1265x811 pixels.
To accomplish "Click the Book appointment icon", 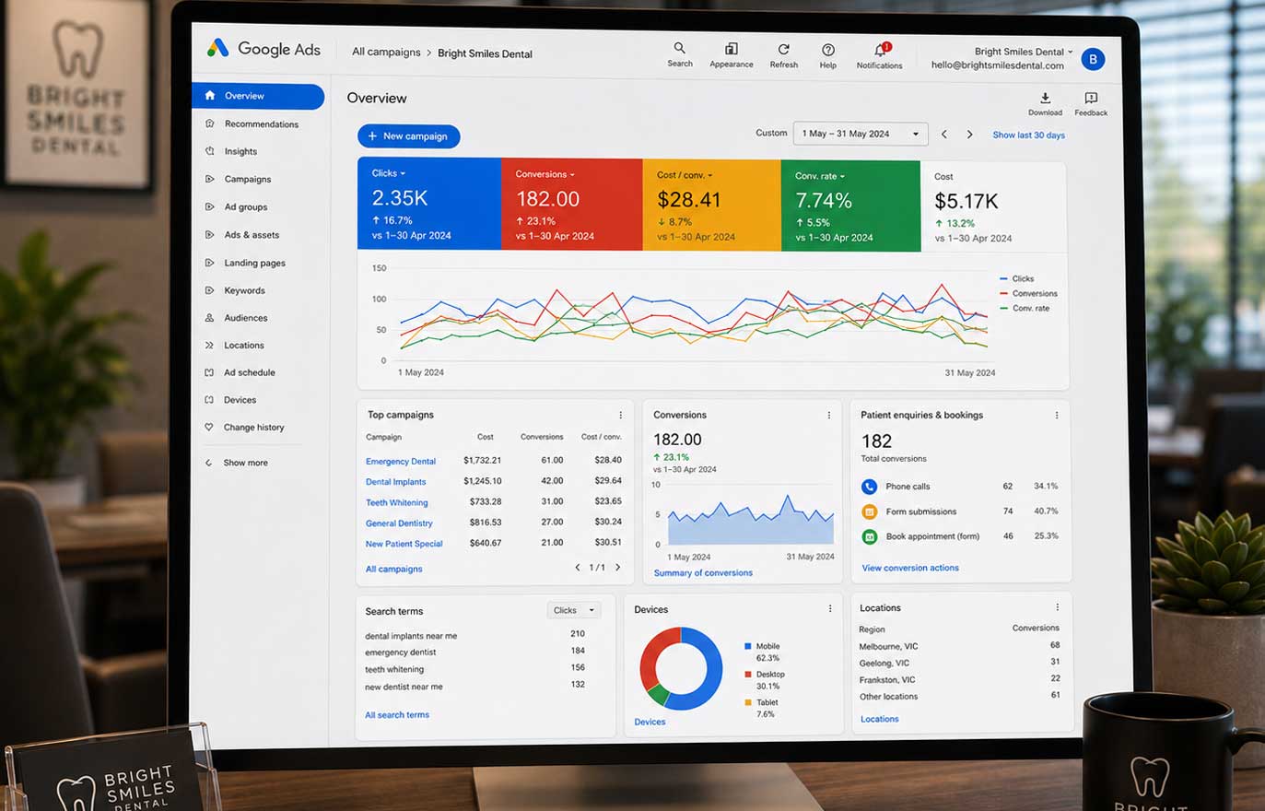I will pos(869,536).
